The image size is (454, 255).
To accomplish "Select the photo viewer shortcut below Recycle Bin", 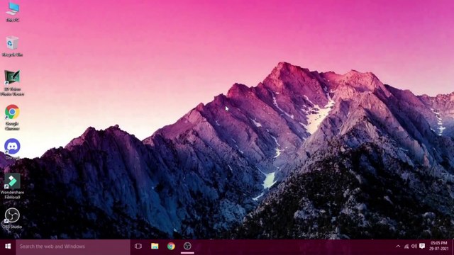I will (12, 83).
